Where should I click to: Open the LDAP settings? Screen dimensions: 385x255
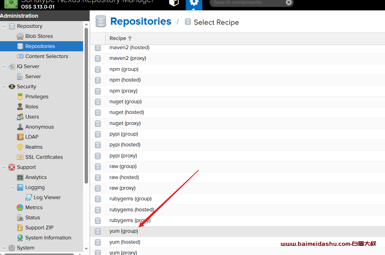pyautogui.click(x=32, y=137)
